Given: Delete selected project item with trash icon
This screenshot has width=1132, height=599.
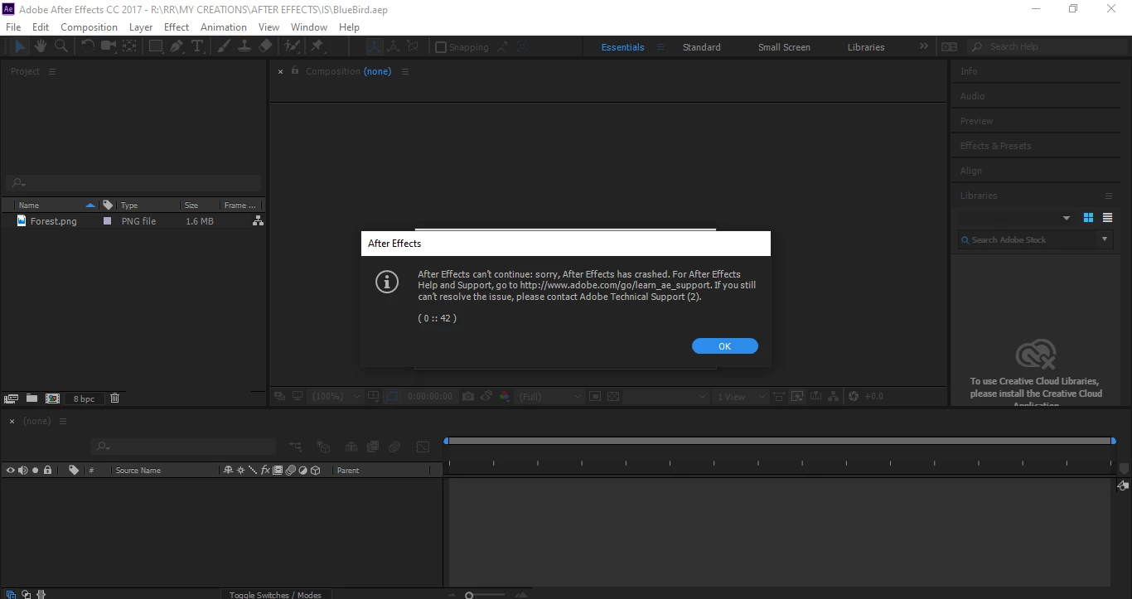Looking at the screenshot, I should (115, 399).
